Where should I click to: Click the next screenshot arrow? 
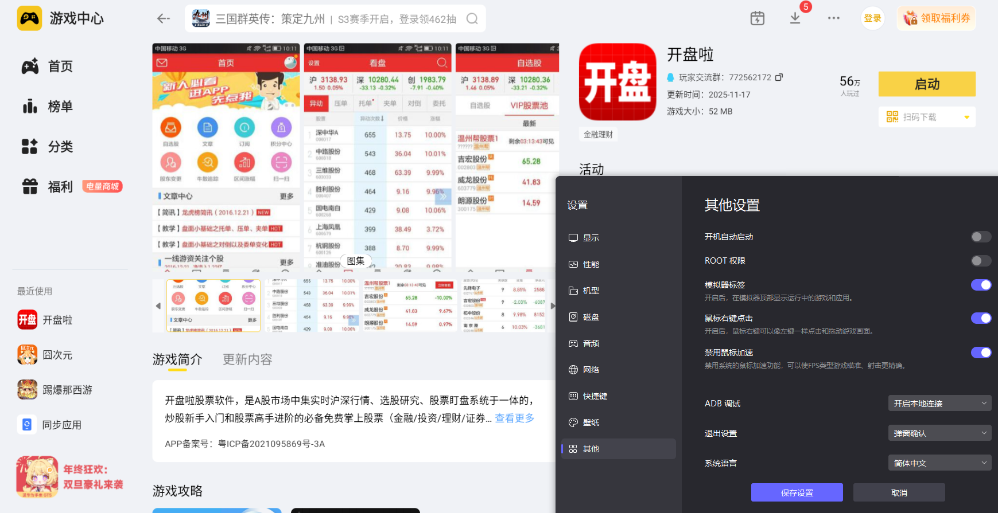click(553, 306)
